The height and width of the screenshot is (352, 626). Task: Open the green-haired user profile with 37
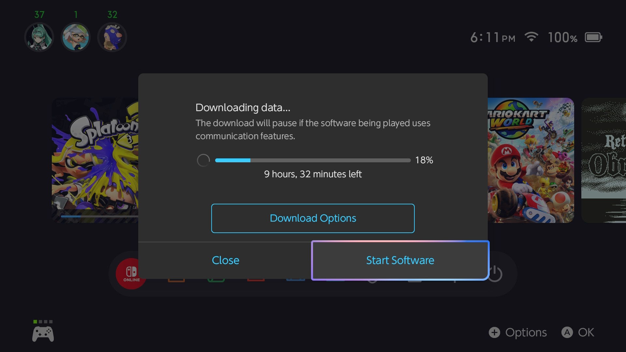coord(39,37)
